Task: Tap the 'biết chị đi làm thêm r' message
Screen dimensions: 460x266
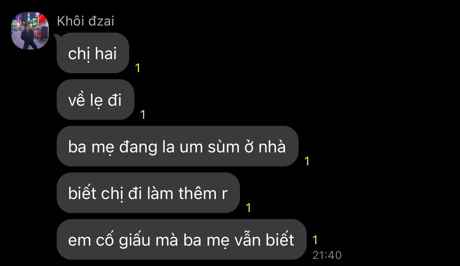Action: [x=148, y=193]
